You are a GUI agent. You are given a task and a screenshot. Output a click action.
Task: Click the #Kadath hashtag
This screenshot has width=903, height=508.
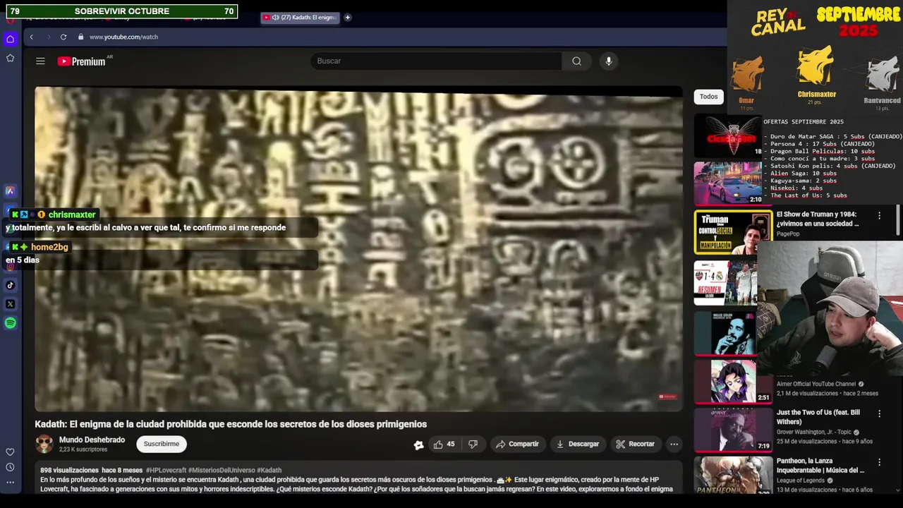269,470
